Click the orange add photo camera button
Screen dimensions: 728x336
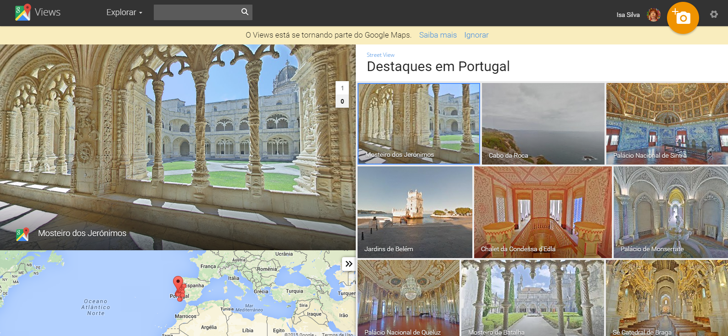click(683, 18)
